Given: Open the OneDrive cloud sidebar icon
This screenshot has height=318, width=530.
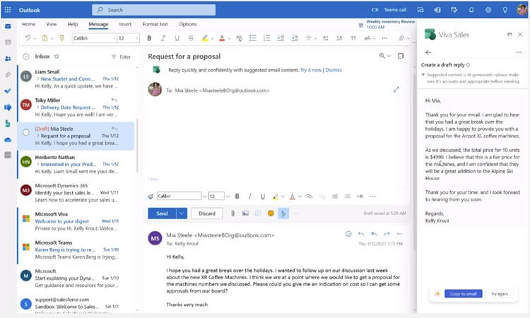Looking at the screenshot, I should [8, 140].
